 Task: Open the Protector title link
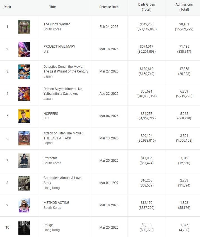50,158
